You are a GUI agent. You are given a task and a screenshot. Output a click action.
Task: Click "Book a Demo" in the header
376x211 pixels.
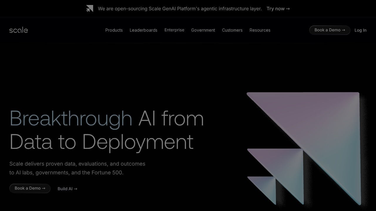tap(327, 30)
